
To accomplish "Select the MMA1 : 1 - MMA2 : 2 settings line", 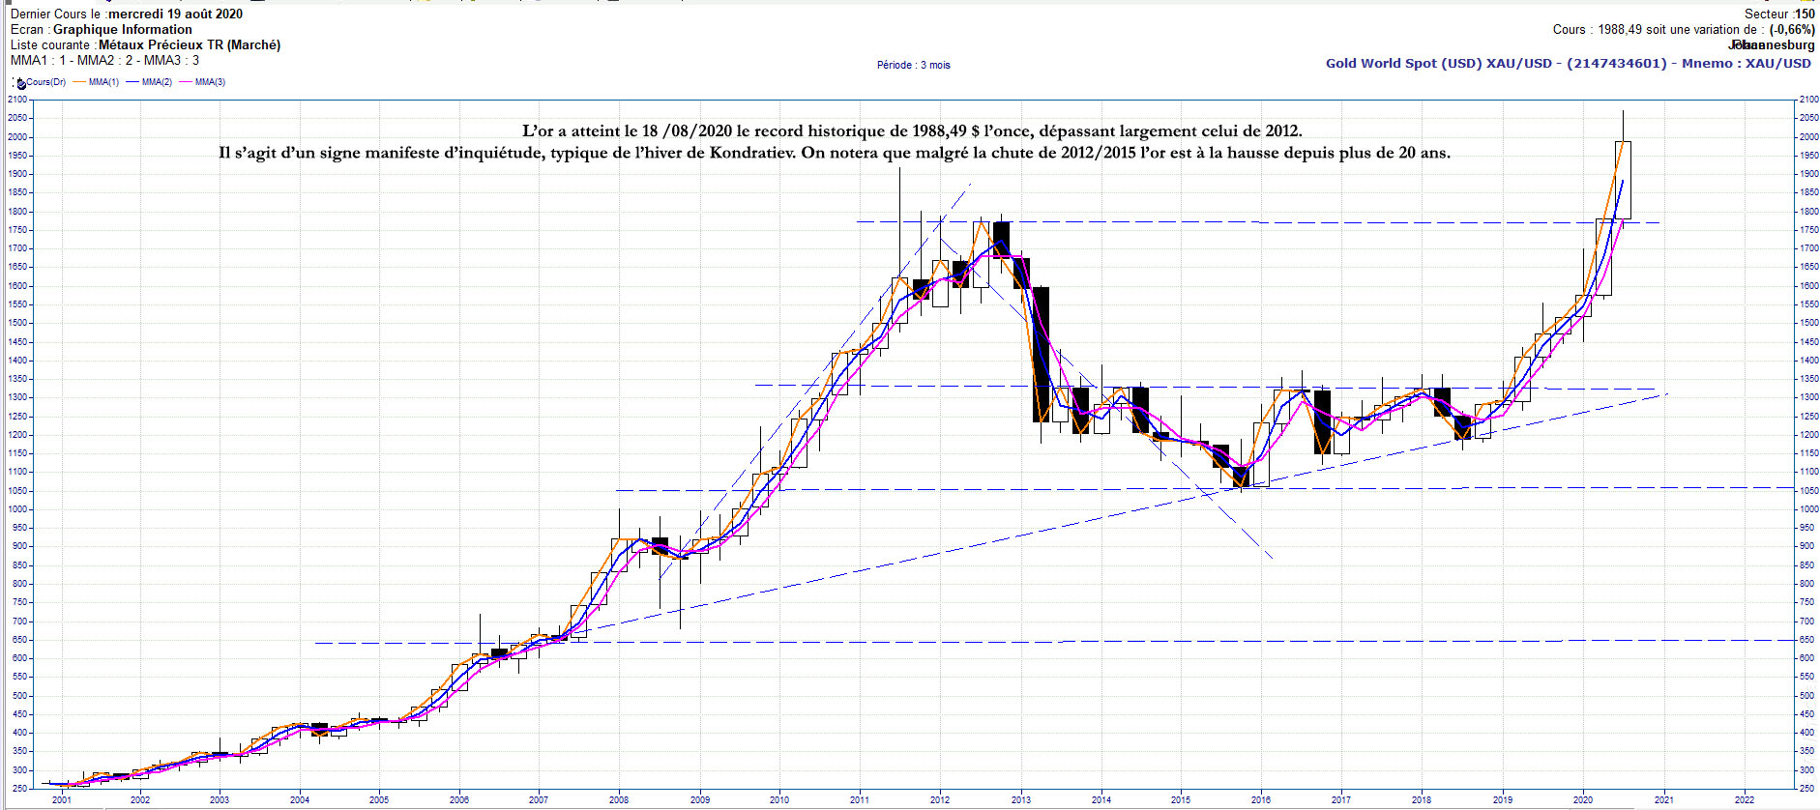I will click(104, 61).
